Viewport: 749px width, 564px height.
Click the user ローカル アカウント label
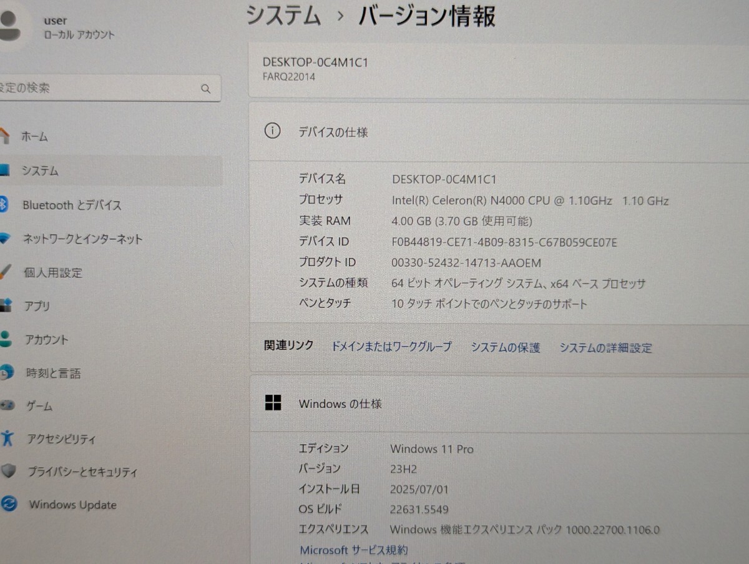[79, 35]
